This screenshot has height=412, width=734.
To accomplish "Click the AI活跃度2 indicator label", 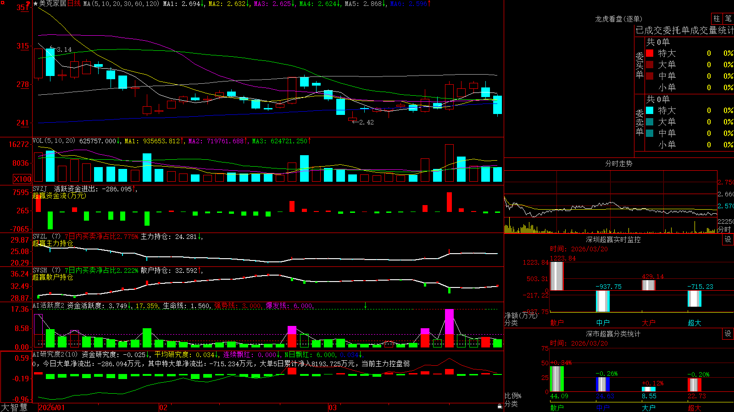I will click(49, 305).
